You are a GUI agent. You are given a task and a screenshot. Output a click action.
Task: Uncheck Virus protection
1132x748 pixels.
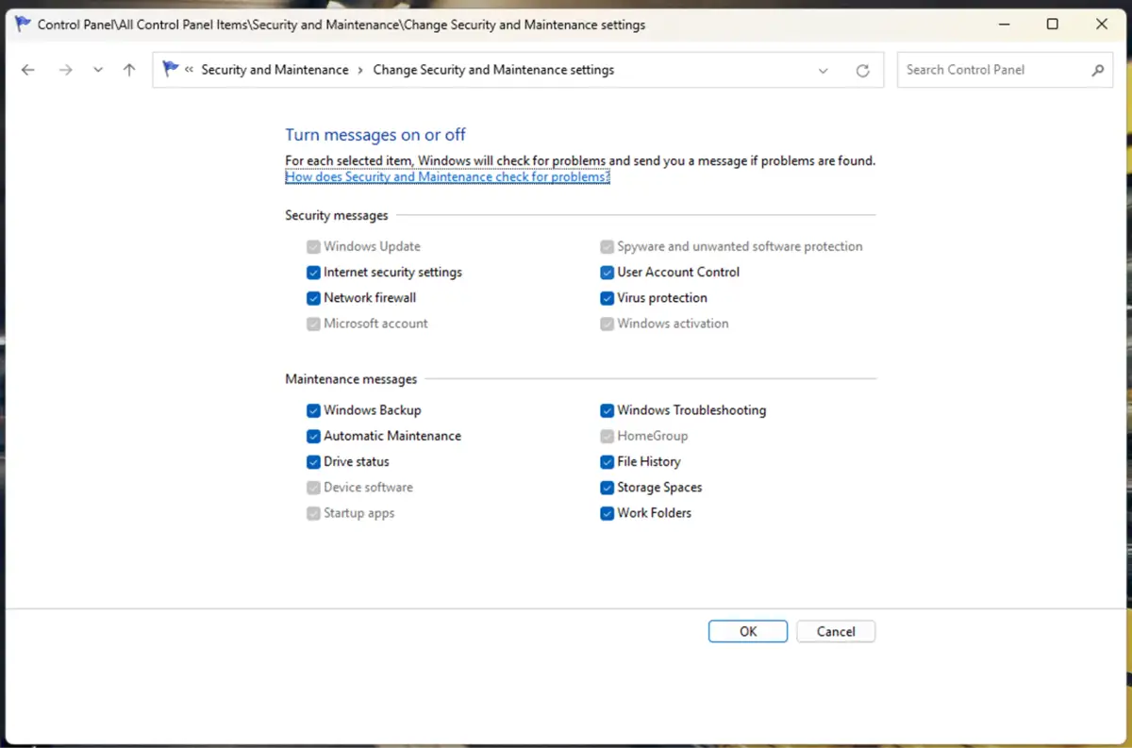tap(608, 298)
